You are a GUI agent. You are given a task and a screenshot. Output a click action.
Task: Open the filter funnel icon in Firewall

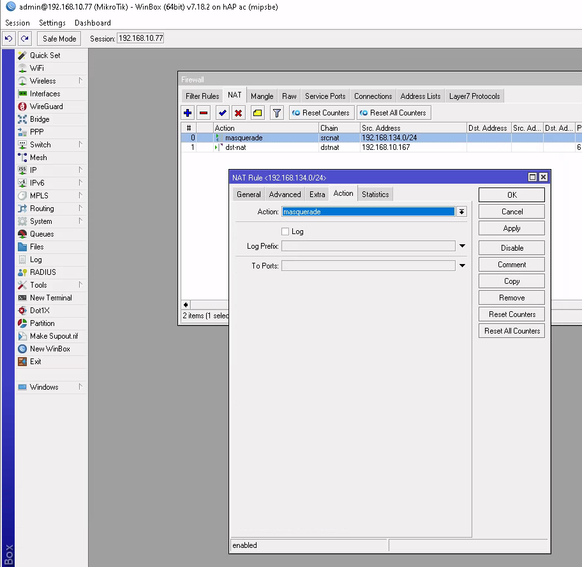[276, 113]
